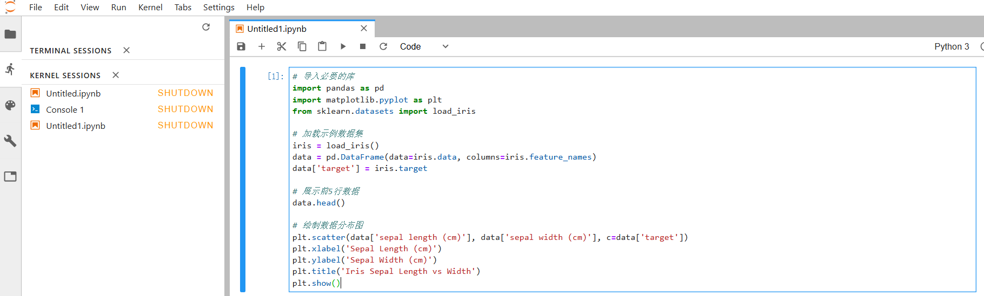Click the 'iris = load_iris()' line
This screenshot has height=296, width=984.
tap(336, 146)
